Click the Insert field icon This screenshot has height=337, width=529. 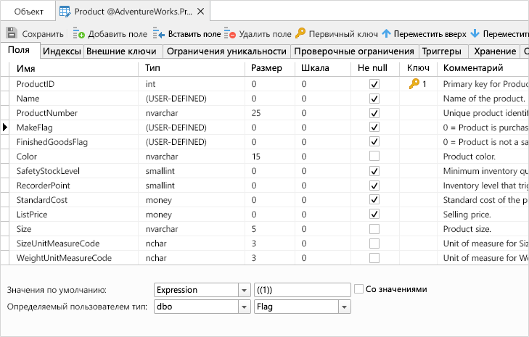click(159, 33)
